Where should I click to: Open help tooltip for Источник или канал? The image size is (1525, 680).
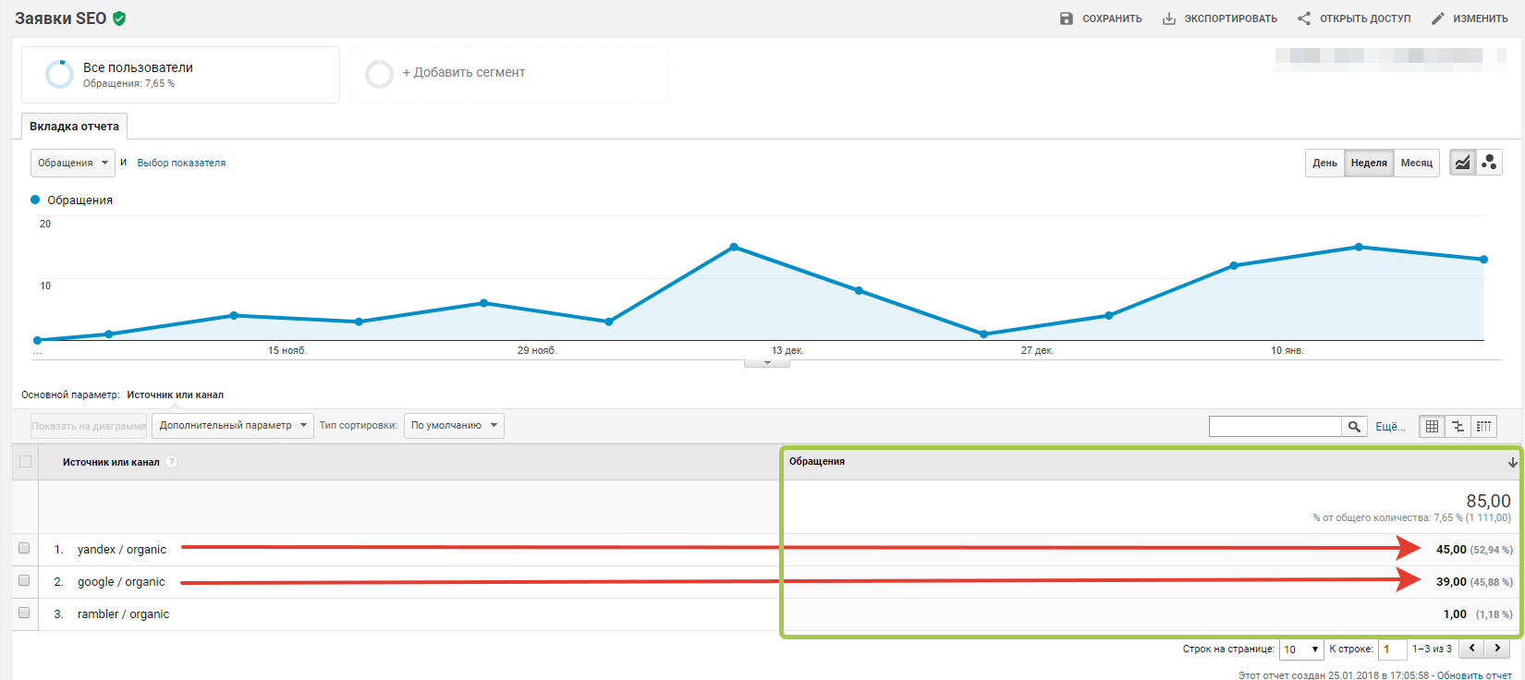(171, 462)
